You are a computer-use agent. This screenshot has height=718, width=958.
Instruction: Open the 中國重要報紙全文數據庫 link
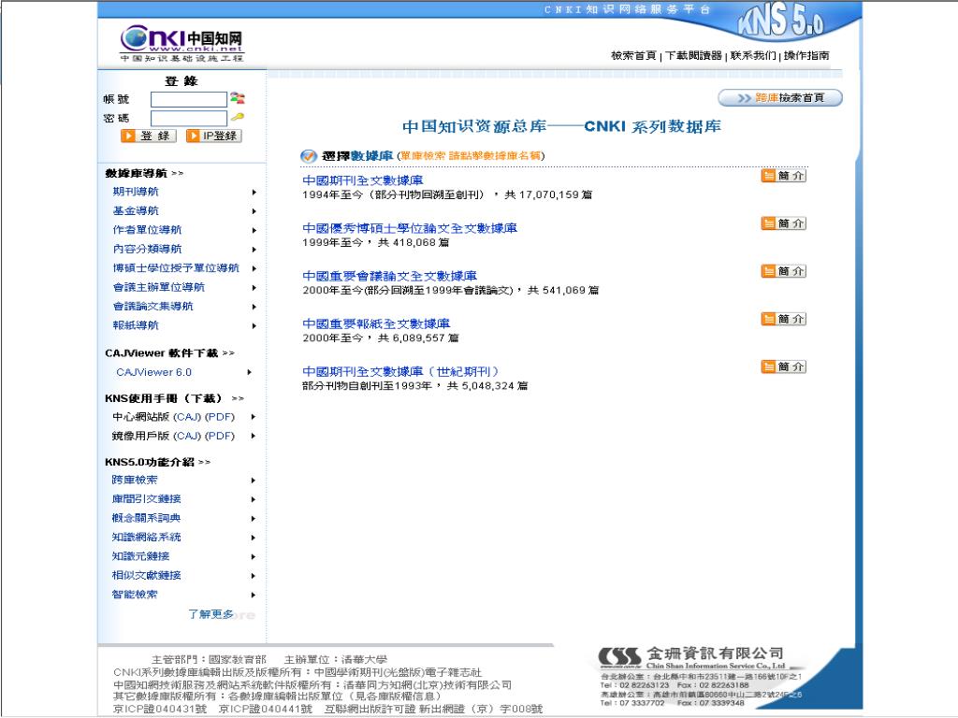tap(376, 323)
